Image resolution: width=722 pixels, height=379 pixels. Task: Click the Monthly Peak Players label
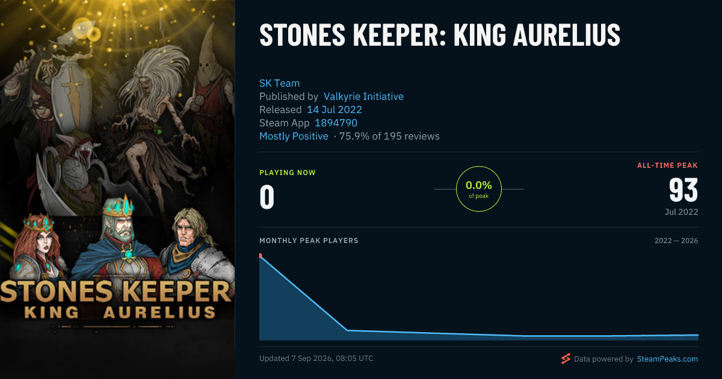(309, 241)
